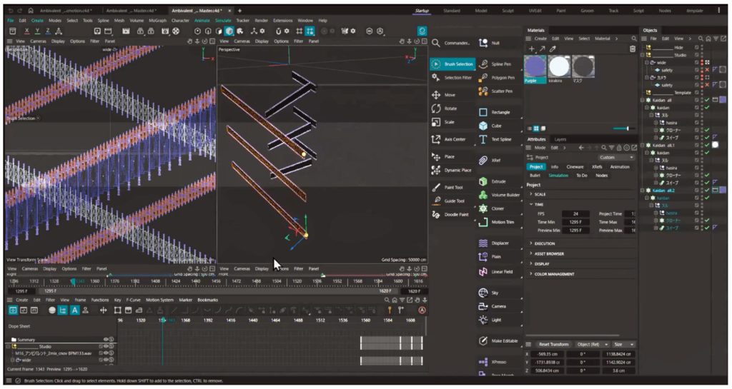Expand the SCALE section
The height and width of the screenshot is (389, 732).
tap(540, 194)
